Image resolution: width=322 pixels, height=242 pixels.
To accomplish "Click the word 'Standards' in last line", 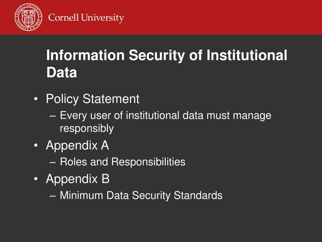I will 198,195.
